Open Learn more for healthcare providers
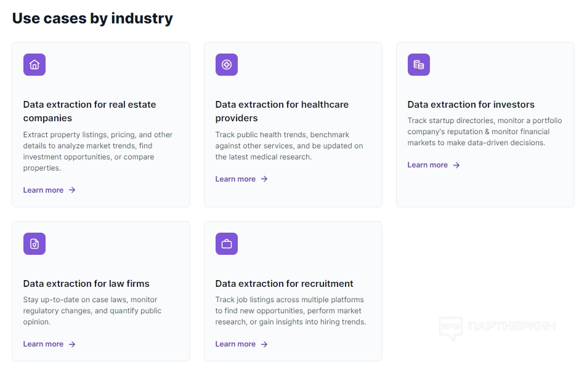The image size is (587, 373). 235,179
